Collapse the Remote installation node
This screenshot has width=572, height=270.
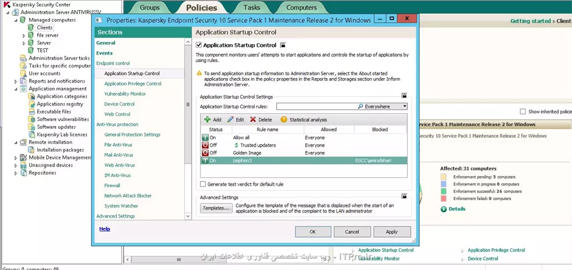(16, 142)
